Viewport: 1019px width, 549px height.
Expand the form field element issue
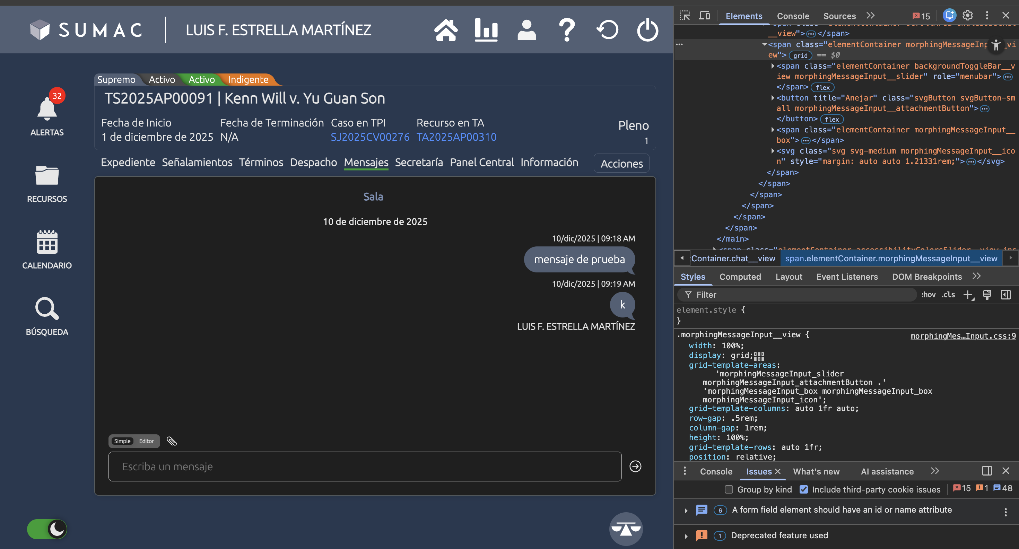[x=686, y=511]
